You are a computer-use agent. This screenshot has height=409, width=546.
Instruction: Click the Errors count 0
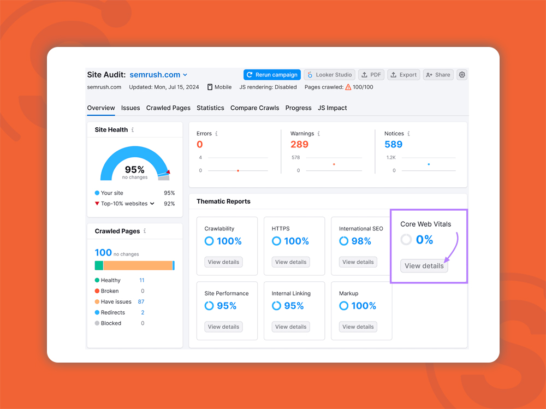(199, 144)
